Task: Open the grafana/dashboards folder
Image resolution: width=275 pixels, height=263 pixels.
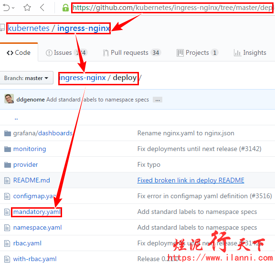Action: (43, 133)
